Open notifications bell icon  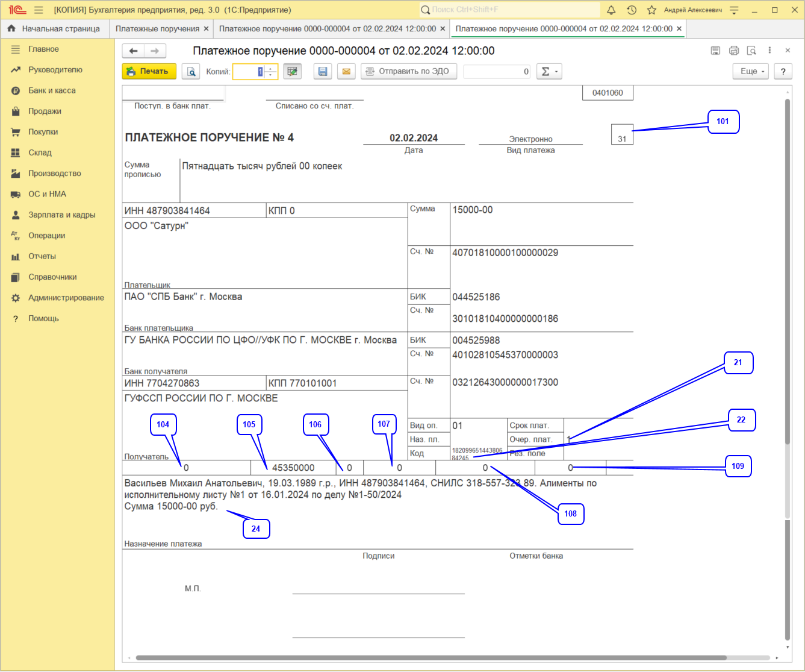(611, 10)
